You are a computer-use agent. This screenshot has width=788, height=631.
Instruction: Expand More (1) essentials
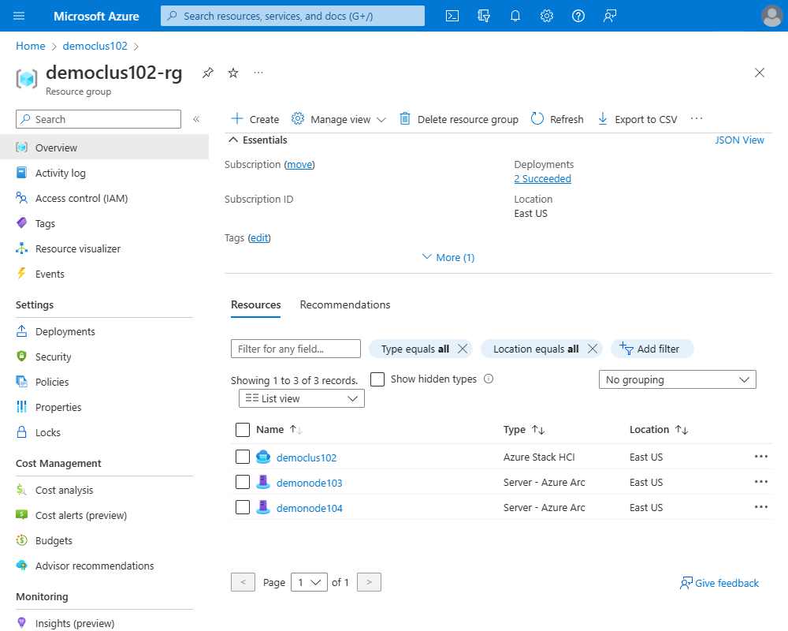tap(448, 258)
